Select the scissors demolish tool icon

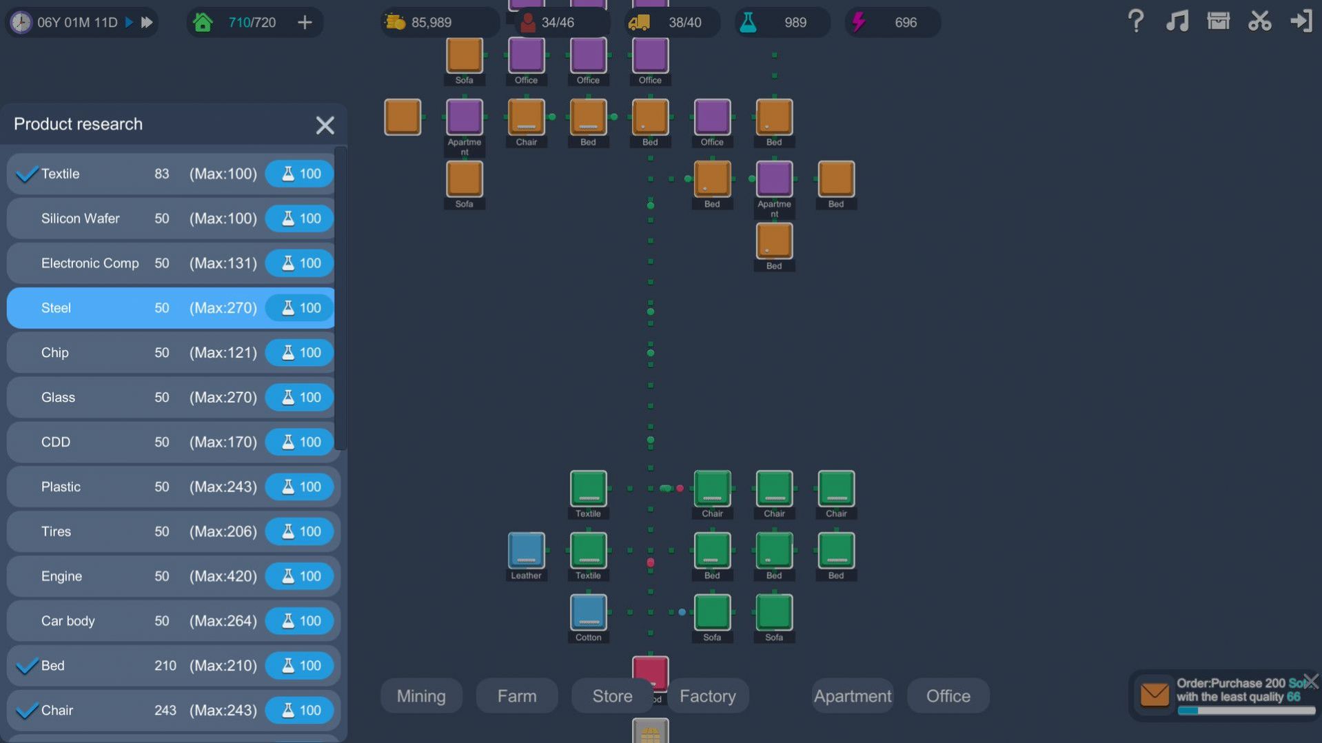pyautogui.click(x=1259, y=21)
